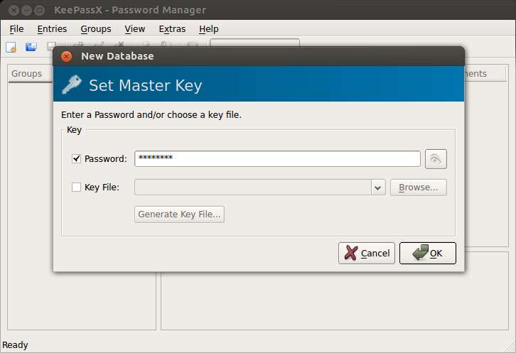Expand the Key File dropdown arrow
The height and width of the screenshot is (353, 516).
[x=378, y=188]
